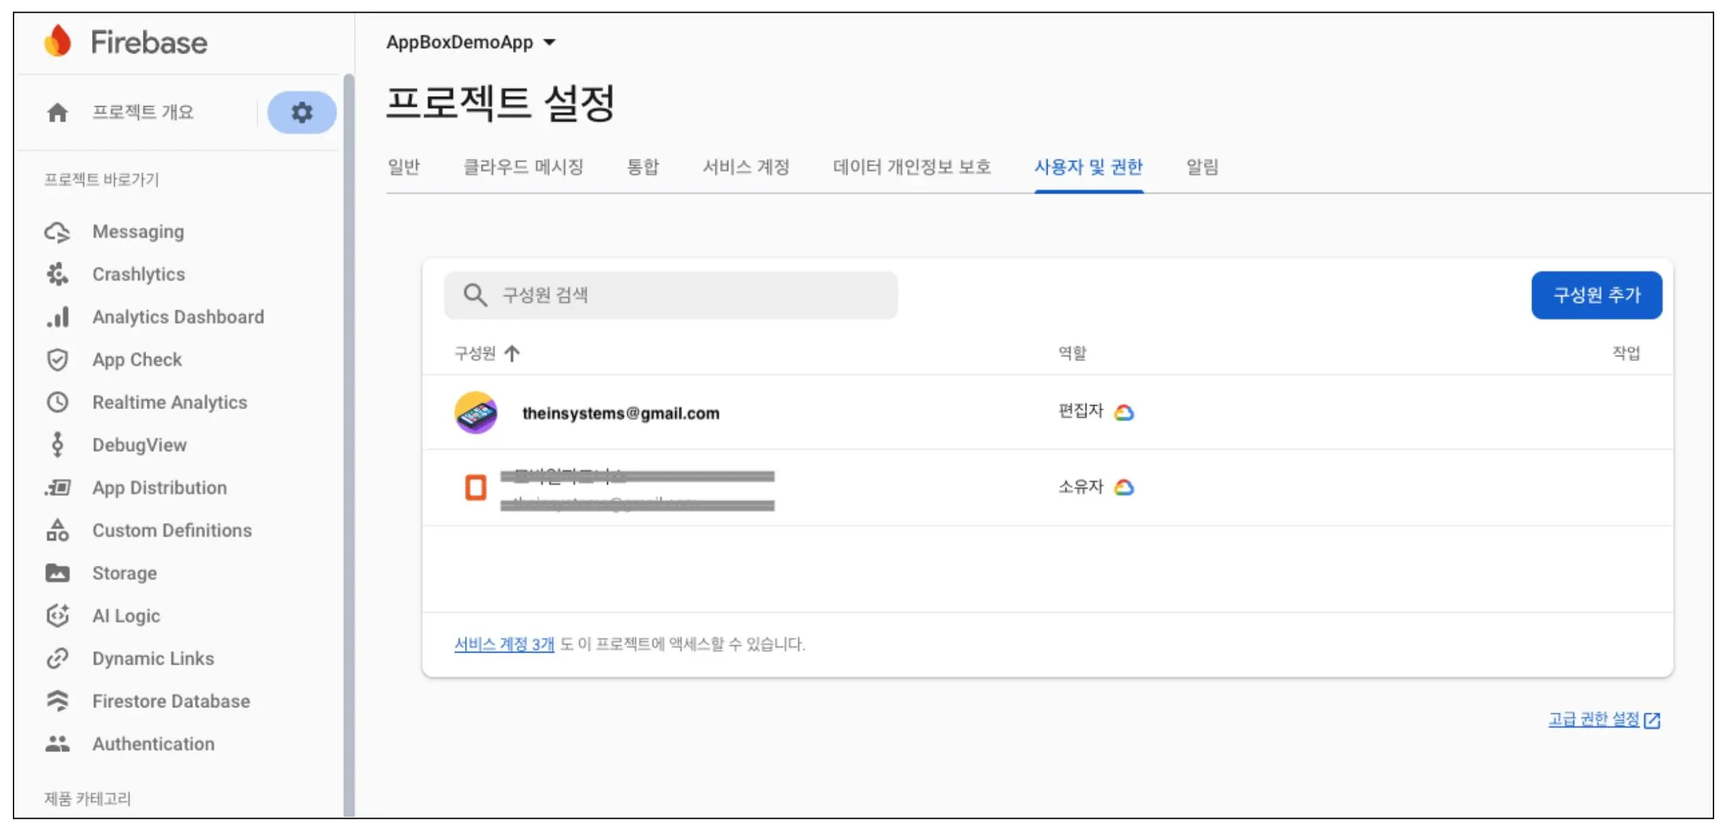1727x829 pixels.
Task: Click the DebugView icon
Action: coord(58,445)
